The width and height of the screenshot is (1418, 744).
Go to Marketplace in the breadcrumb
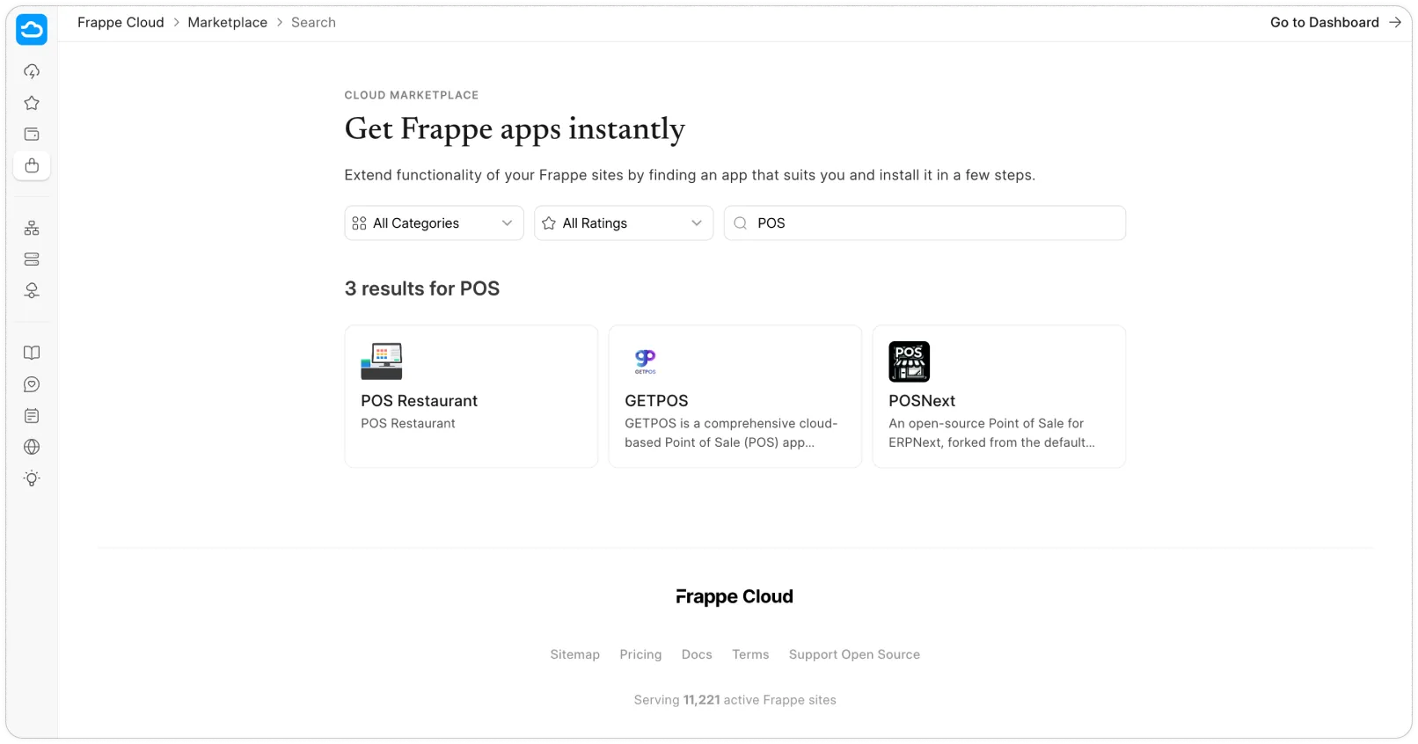point(227,23)
